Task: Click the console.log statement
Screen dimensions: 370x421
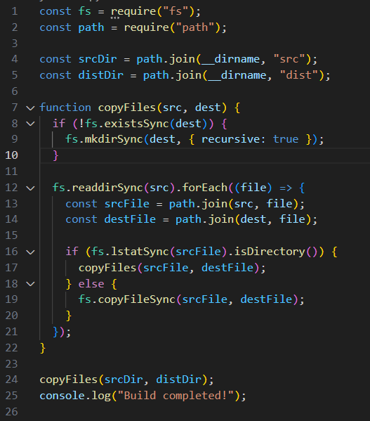Action: 143,396
